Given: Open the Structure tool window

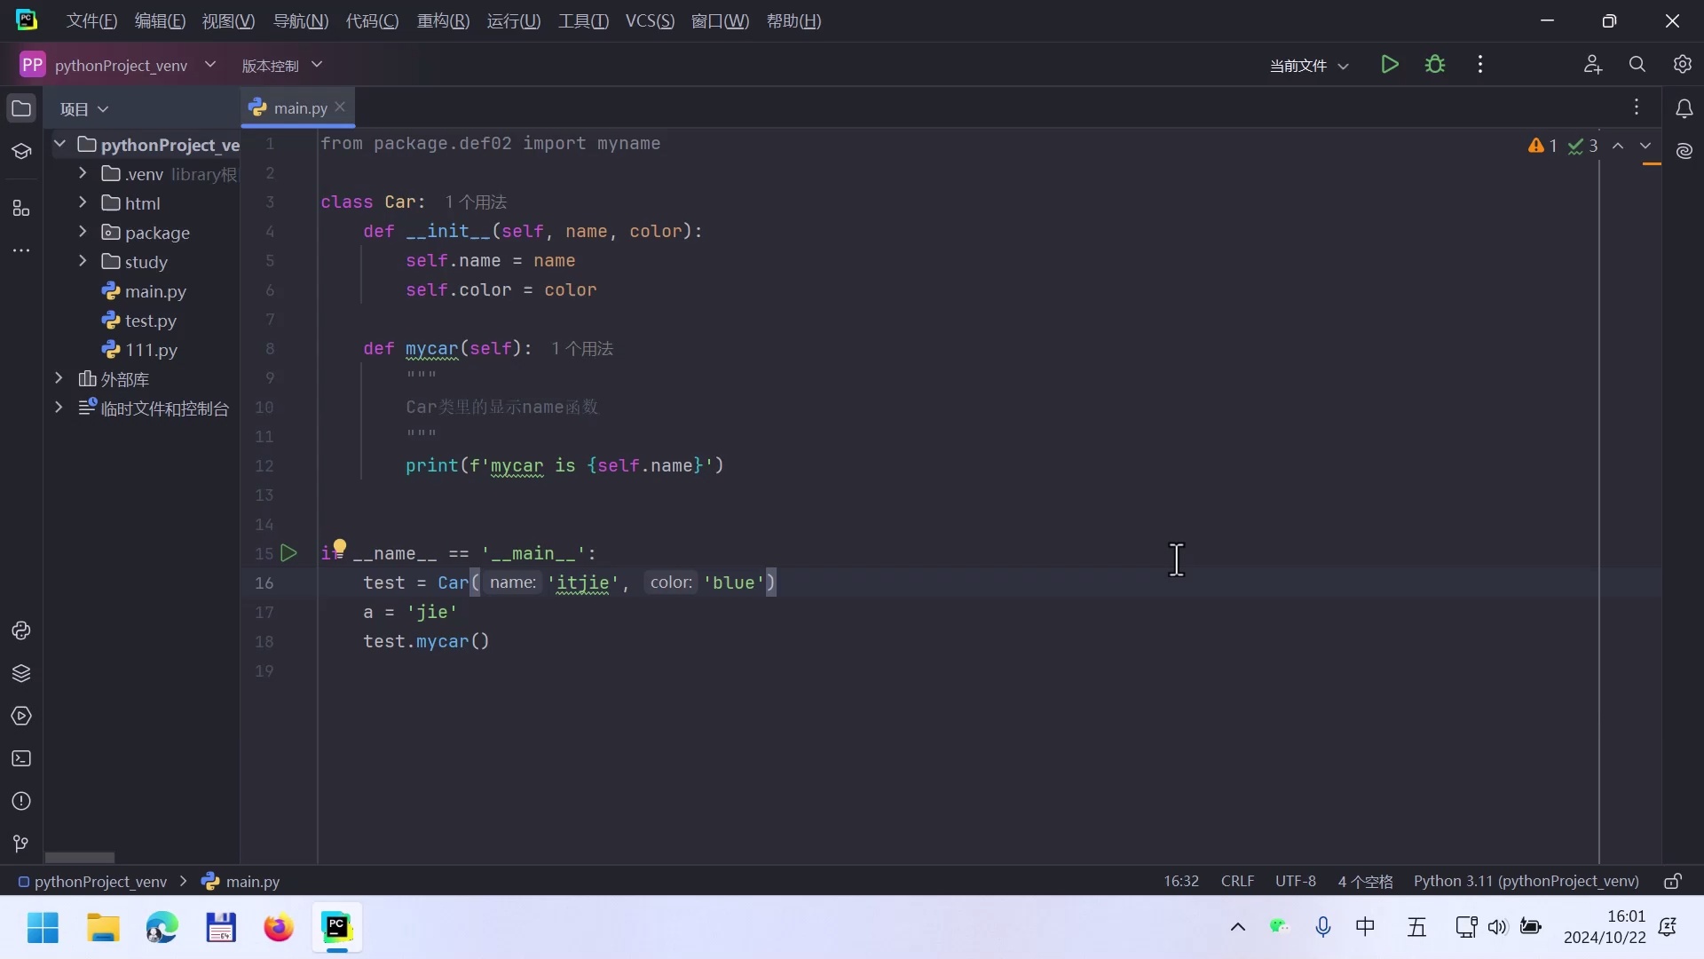Looking at the screenshot, I should tap(21, 209).
